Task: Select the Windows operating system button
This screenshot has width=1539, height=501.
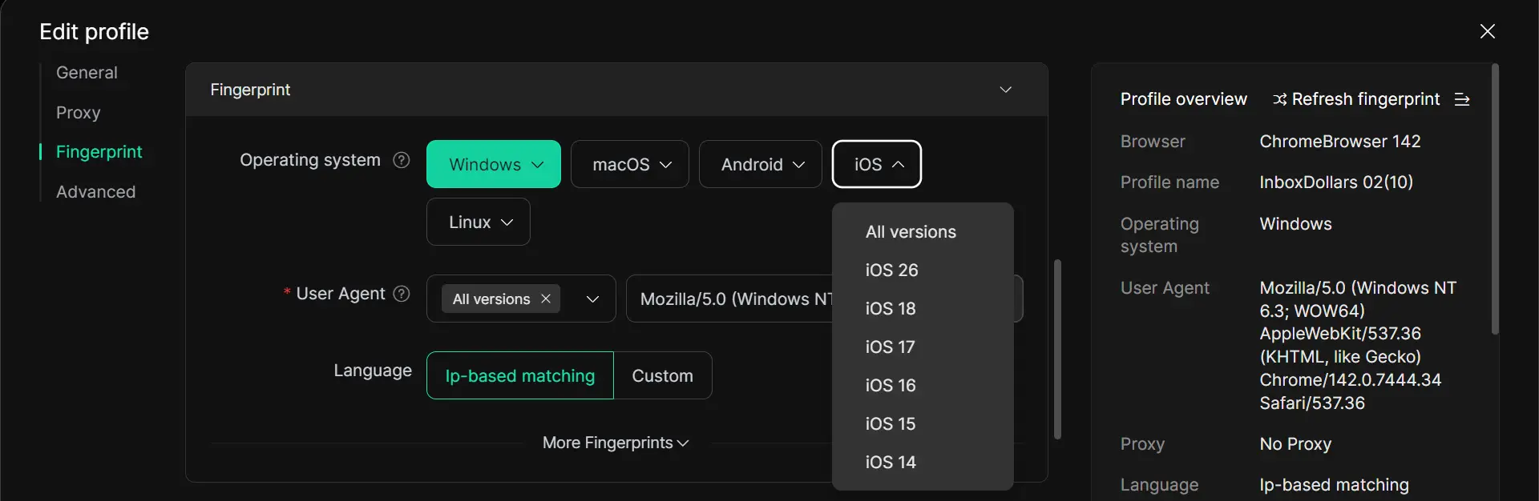Action: tap(493, 164)
